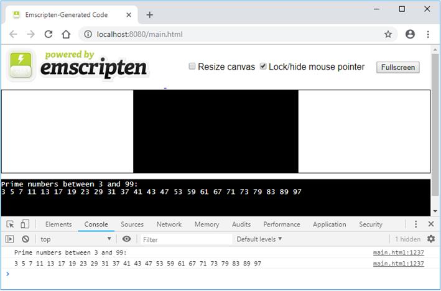The width and height of the screenshot is (441, 291).
Task: Click the page scrollbar up arrow
Action: (435, 50)
